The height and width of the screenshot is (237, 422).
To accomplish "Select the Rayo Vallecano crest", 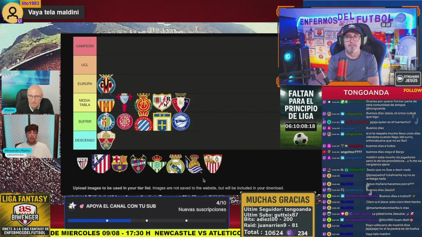I will (x=162, y=102).
